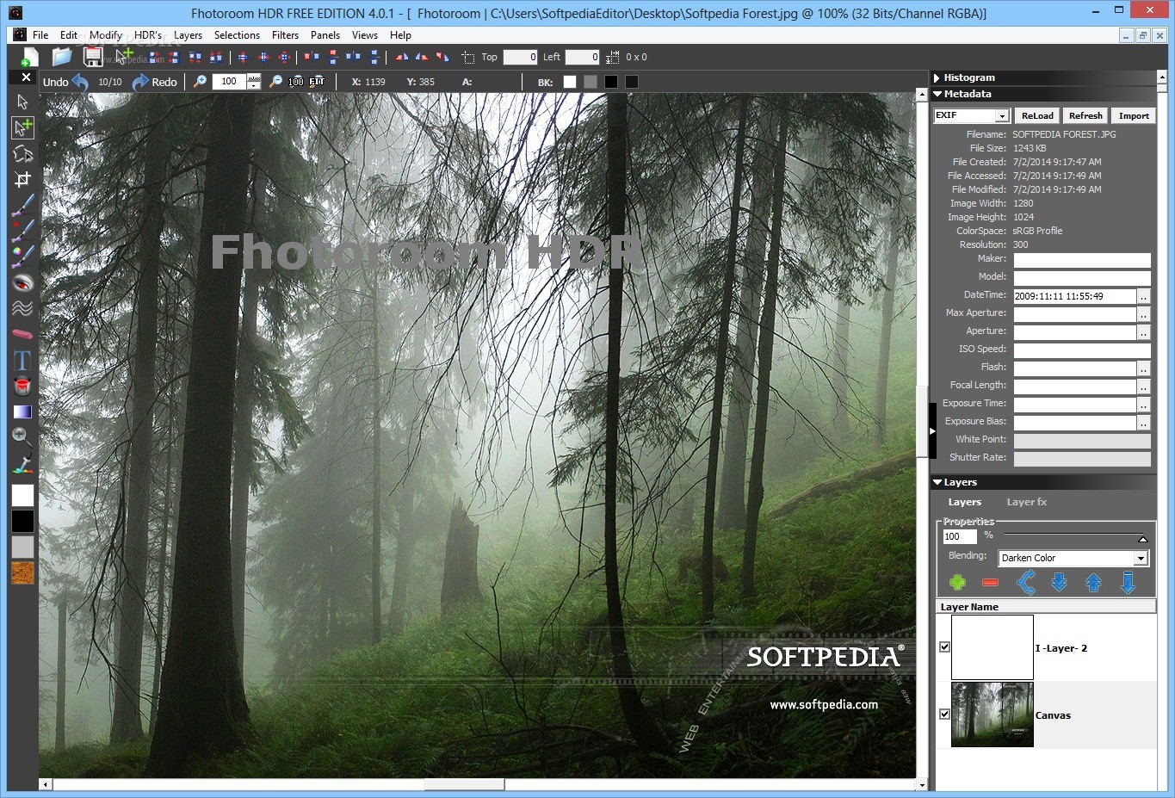Open the Filters menu

[x=285, y=35]
